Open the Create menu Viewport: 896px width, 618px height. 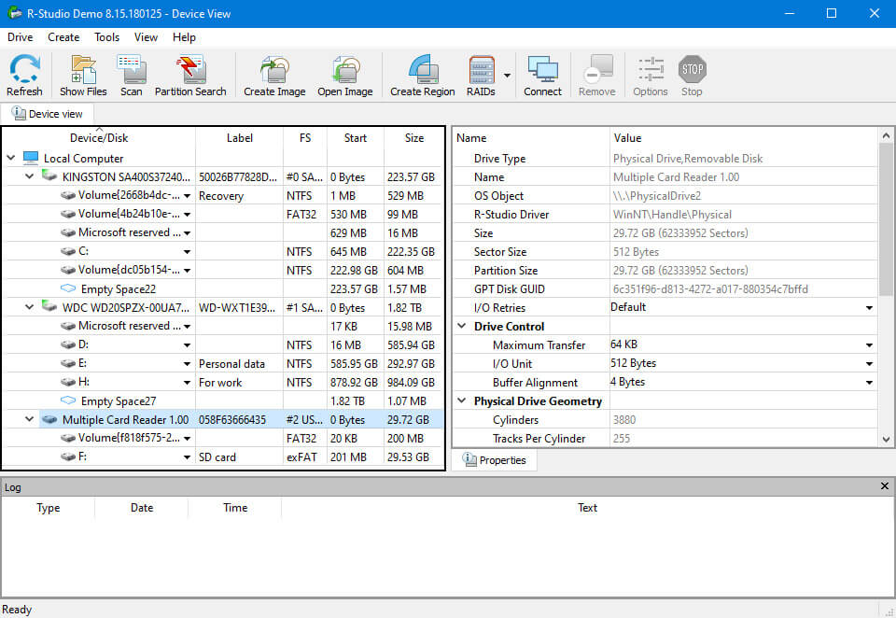point(63,37)
